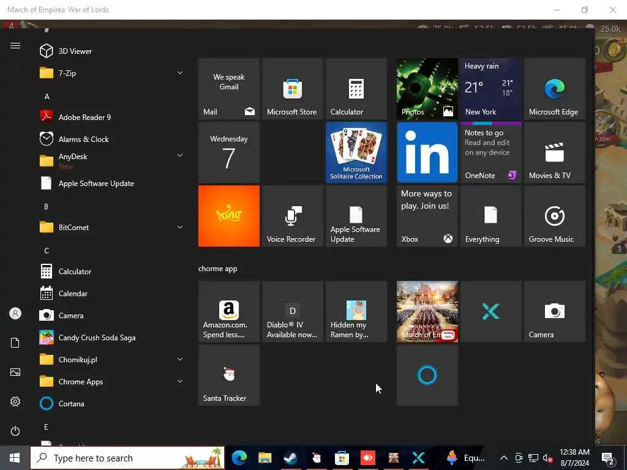Open the taskbar clock showing 12:38 AM

click(574, 458)
